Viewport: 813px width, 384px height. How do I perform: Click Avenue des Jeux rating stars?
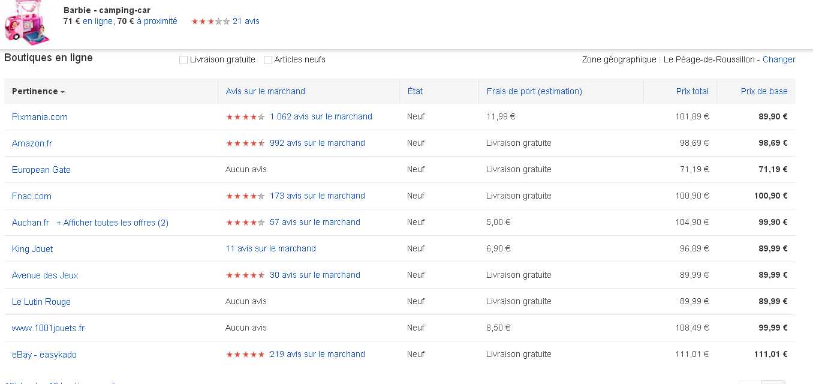tap(245, 275)
